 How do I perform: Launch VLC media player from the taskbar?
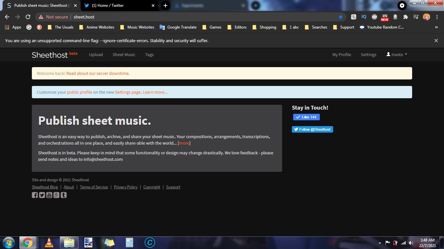pyautogui.click(x=49, y=243)
